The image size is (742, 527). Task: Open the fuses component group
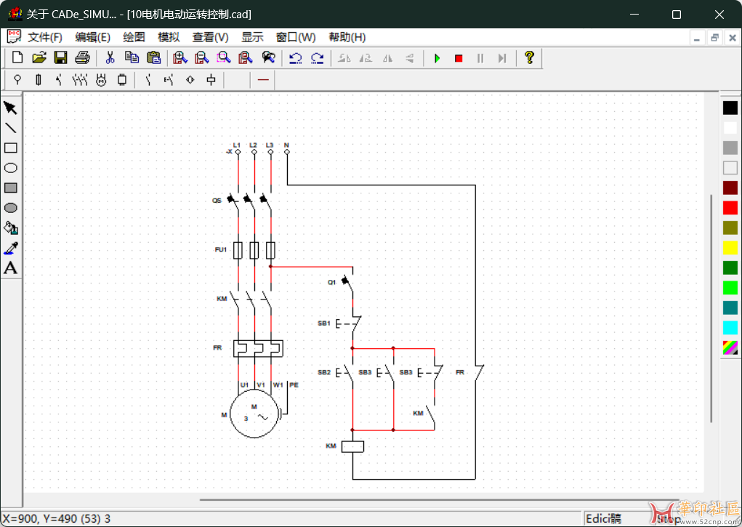pos(39,79)
